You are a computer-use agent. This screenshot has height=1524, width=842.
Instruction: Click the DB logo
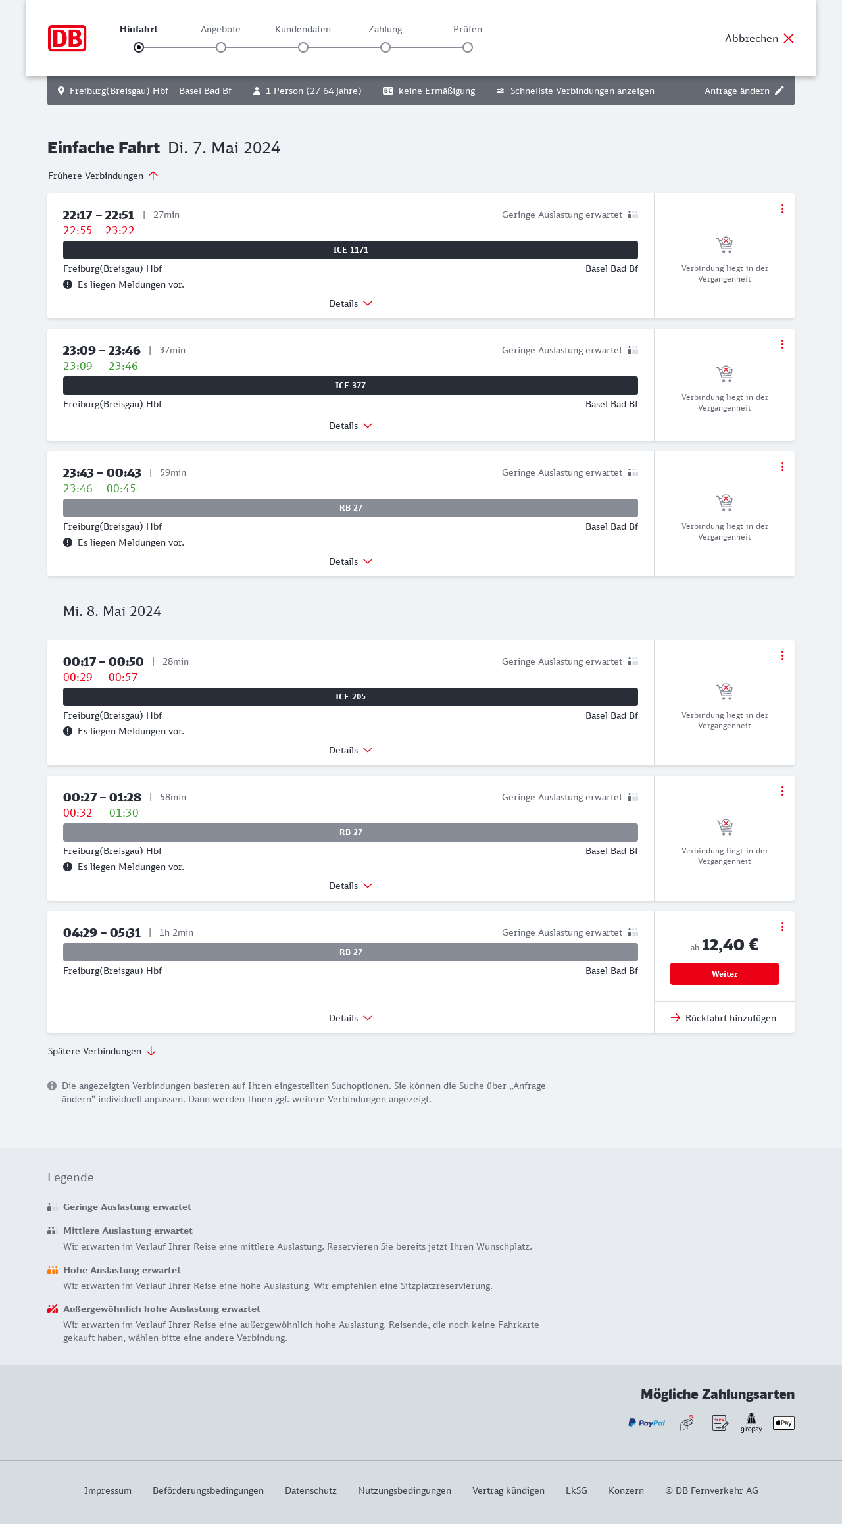pos(67,38)
